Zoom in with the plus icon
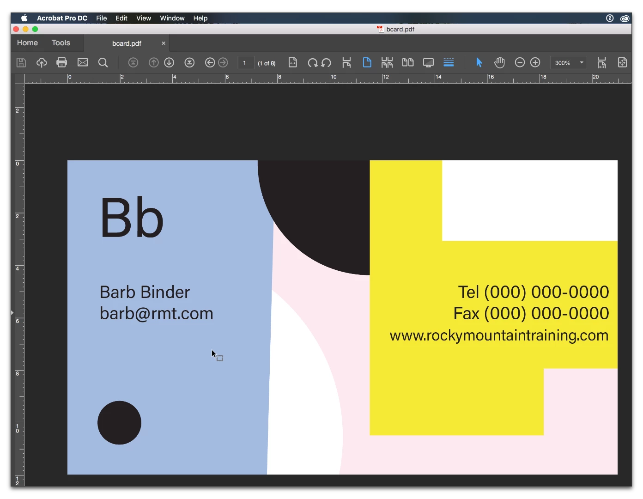Image resolution: width=643 pixels, height=499 pixels. point(535,62)
